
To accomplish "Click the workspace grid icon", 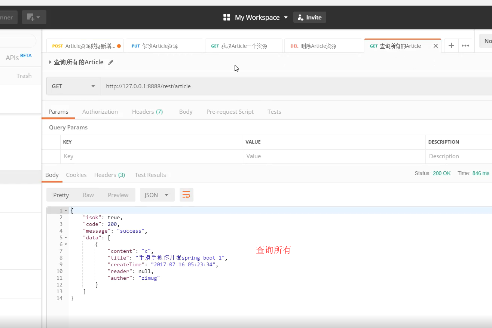I will [x=226, y=17].
